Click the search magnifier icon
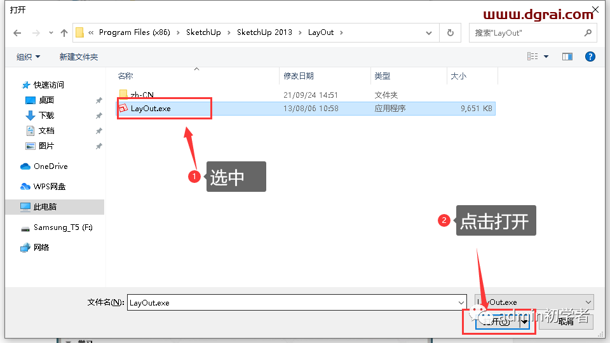Viewport: 610px width, 343px height. tap(588, 33)
